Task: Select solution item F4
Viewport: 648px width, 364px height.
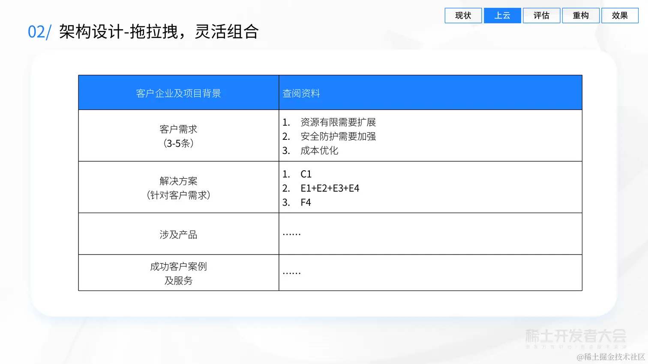Action: click(x=306, y=202)
